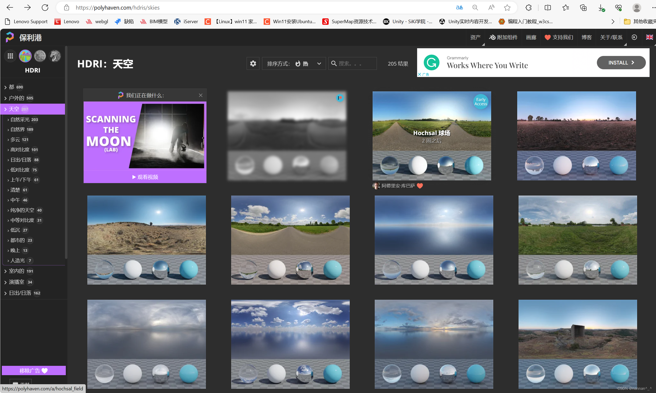
Task: Select the Textures sphere icon
Action: tap(40, 56)
